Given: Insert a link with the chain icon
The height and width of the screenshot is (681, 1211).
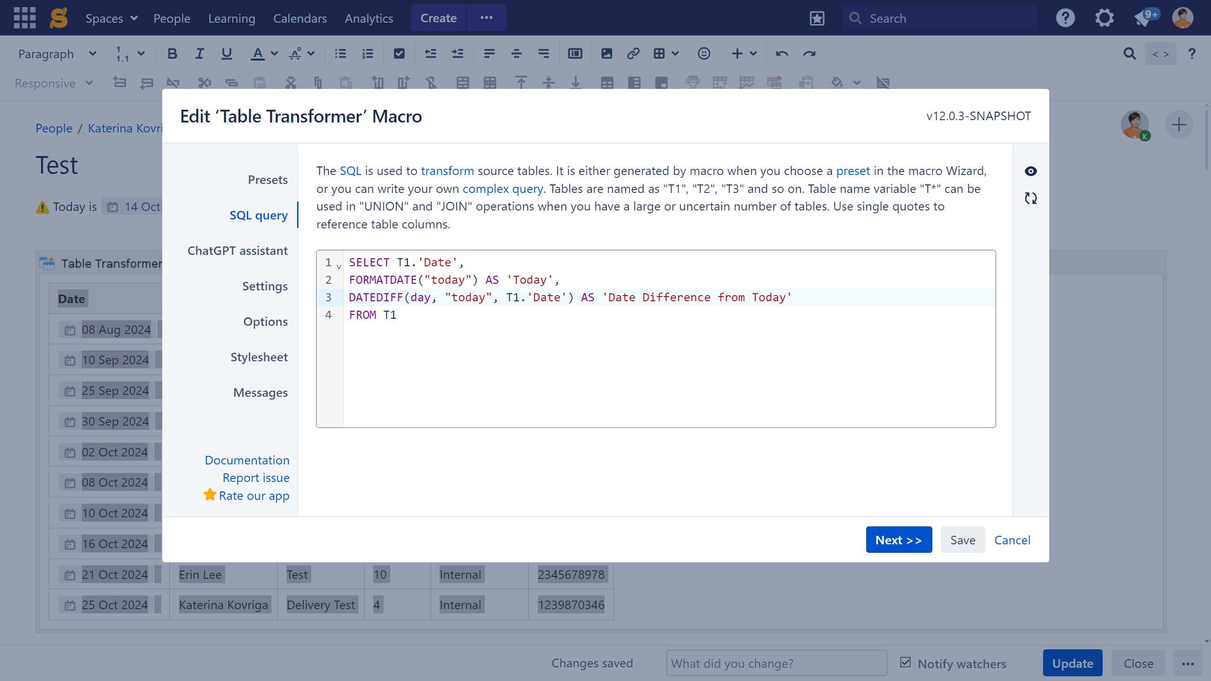Looking at the screenshot, I should pos(633,54).
